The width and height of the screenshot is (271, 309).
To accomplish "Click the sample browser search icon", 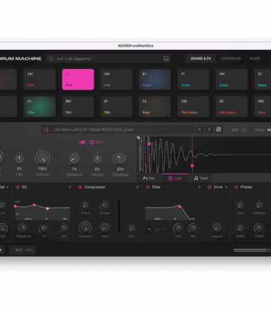I will coord(46,129).
